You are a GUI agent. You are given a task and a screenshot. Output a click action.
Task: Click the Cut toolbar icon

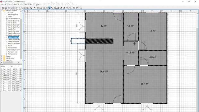pyautogui.click(x=21, y=8)
